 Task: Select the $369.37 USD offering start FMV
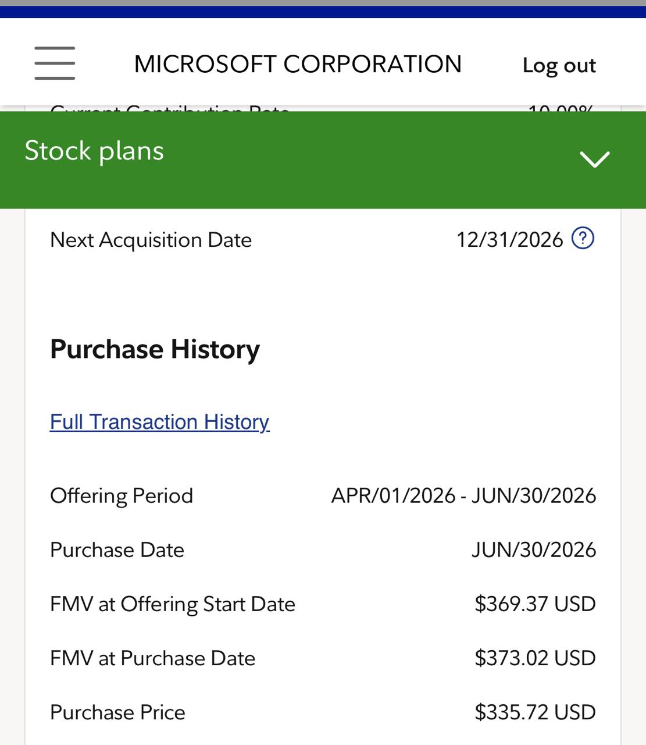tap(535, 604)
